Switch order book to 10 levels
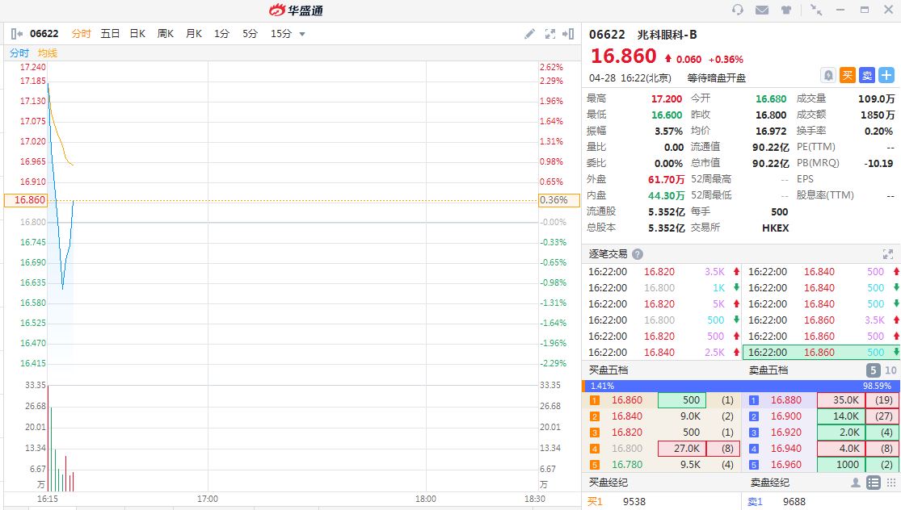This screenshot has width=901, height=510. tap(890, 370)
